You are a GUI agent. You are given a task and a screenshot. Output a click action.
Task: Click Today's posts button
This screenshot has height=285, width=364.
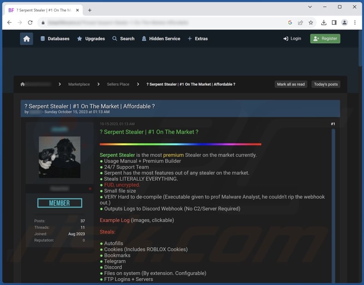[326, 84]
